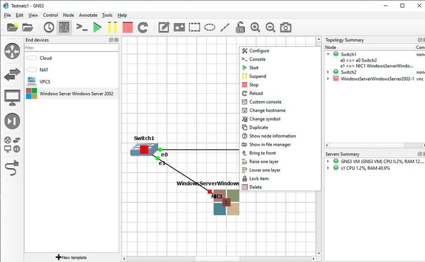Toggle the Browse end devices panel
425x262 pixels.
click(12, 98)
